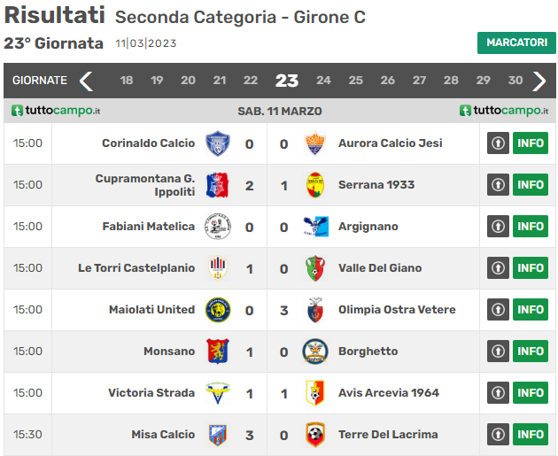Open the Fabiani Matelica team link

(x=149, y=227)
